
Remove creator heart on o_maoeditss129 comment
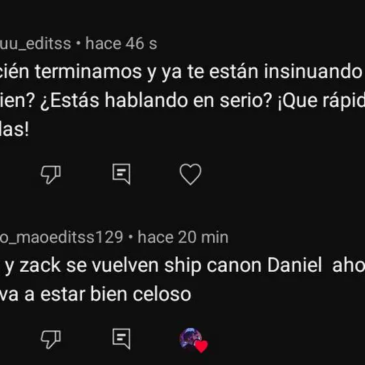pos(193,340)
